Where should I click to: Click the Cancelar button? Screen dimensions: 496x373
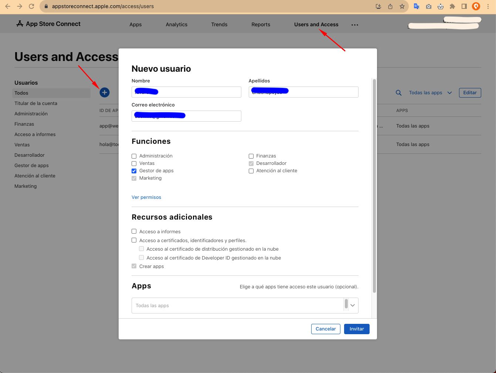(x=326, y=329)
